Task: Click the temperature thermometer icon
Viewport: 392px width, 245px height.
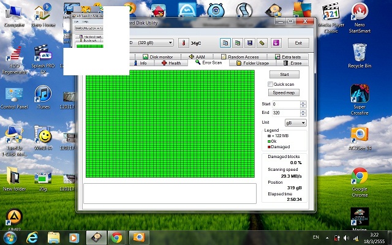Action: [183, 43]
